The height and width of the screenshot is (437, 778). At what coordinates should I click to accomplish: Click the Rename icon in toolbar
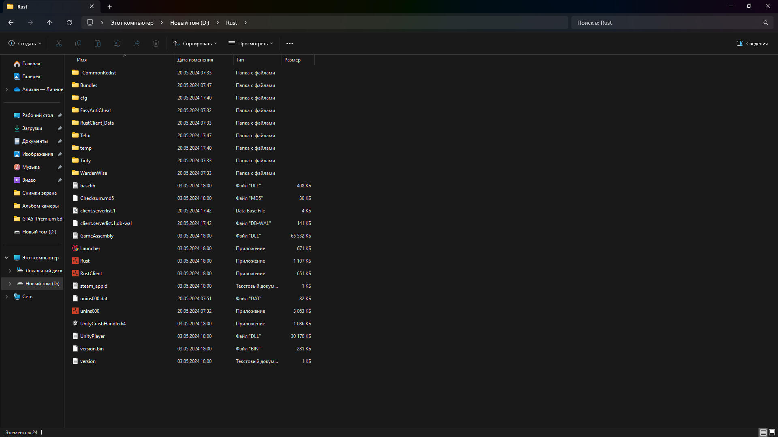(117, 43)
